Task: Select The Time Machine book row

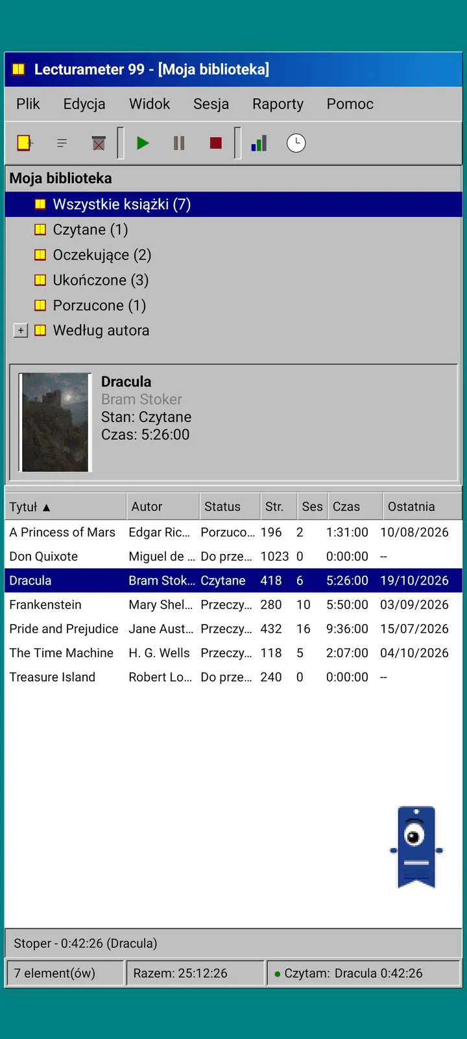Action: 233,653
